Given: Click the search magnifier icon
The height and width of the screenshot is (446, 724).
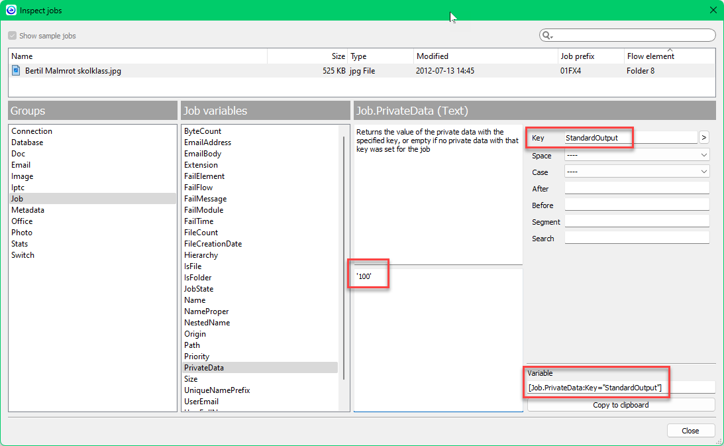Looking at the screenshot, I should pos(547,36).
